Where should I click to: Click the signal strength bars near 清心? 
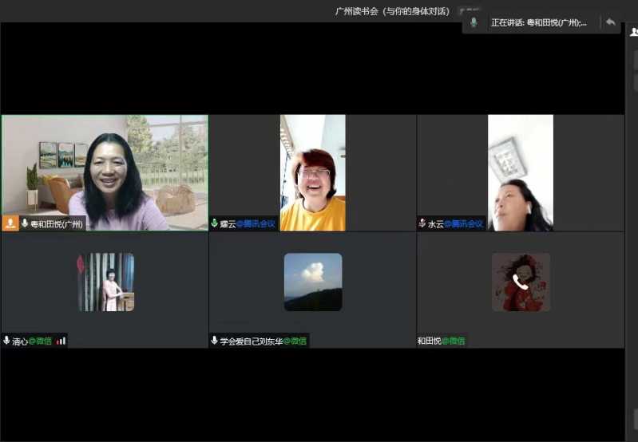61,341
